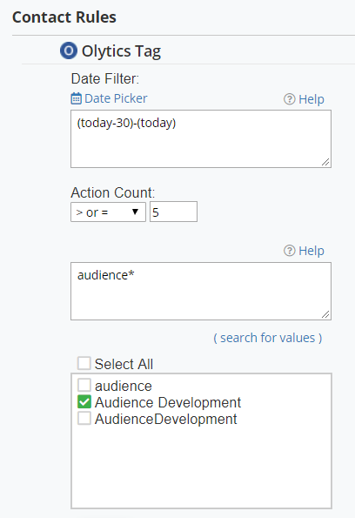Click date filter textarea resize handle
This screenshot has width=355, height=518.
pyautogui.click(x=325, y=162)
